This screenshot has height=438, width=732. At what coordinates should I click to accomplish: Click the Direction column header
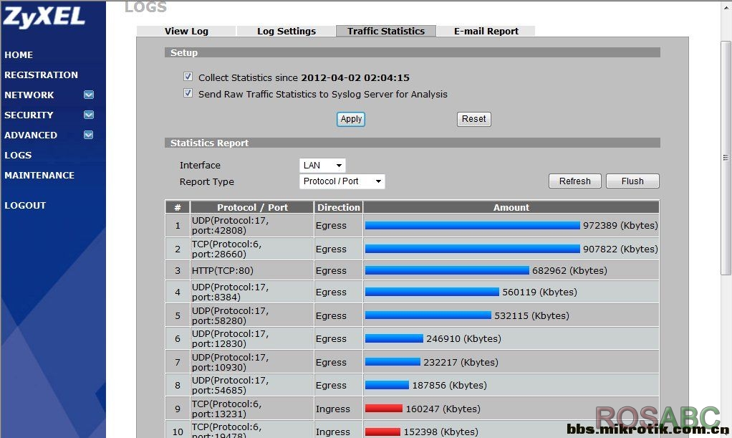tap(339, 207)
